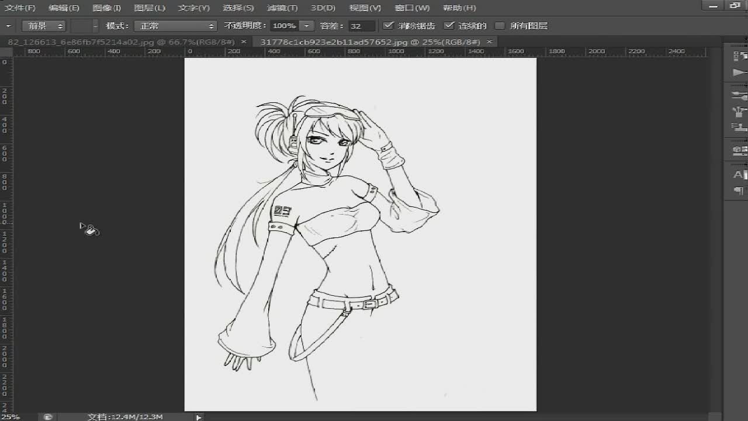Open the 文字(Y) menu
The width and height of the screenshot is (748, 421).
click(x=193, y=8)
